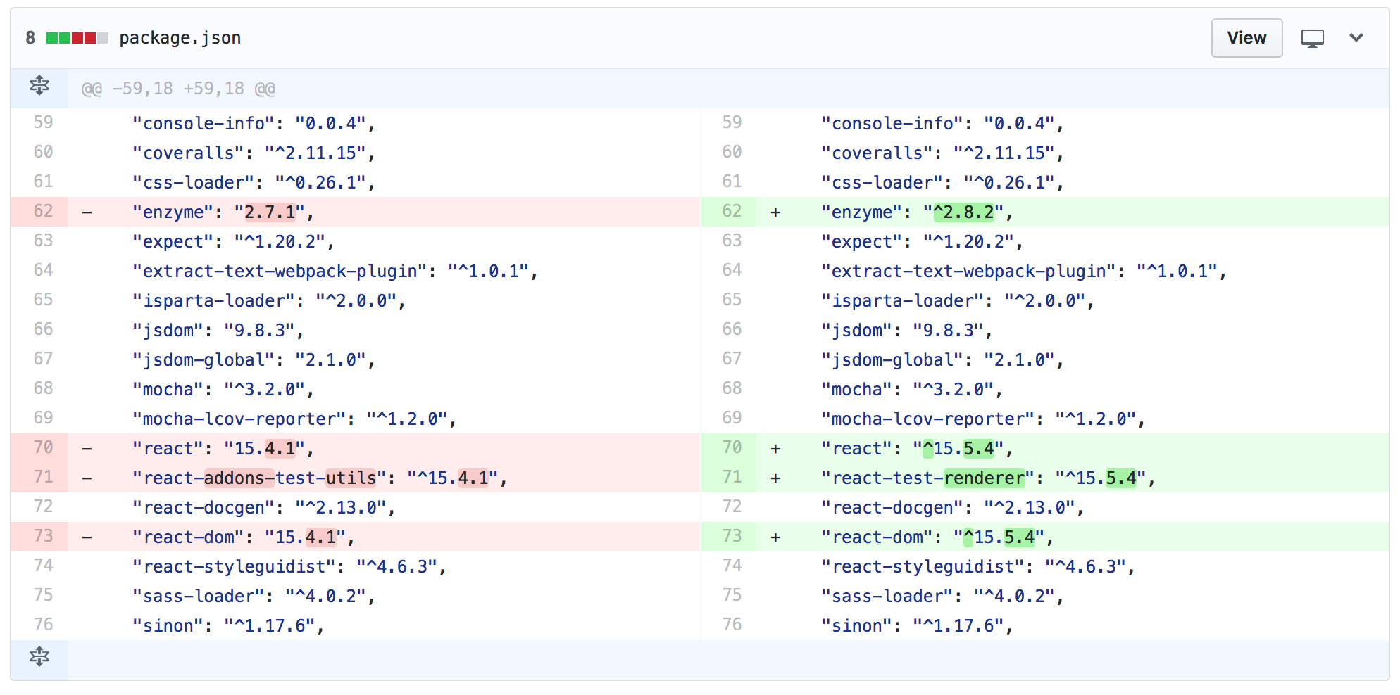Select right line number 76
Image resolution: width=1400 pixels, height=695 pixels.
[732, 625]
